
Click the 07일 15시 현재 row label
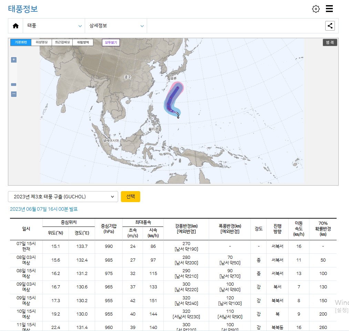[x=26, y=246]
